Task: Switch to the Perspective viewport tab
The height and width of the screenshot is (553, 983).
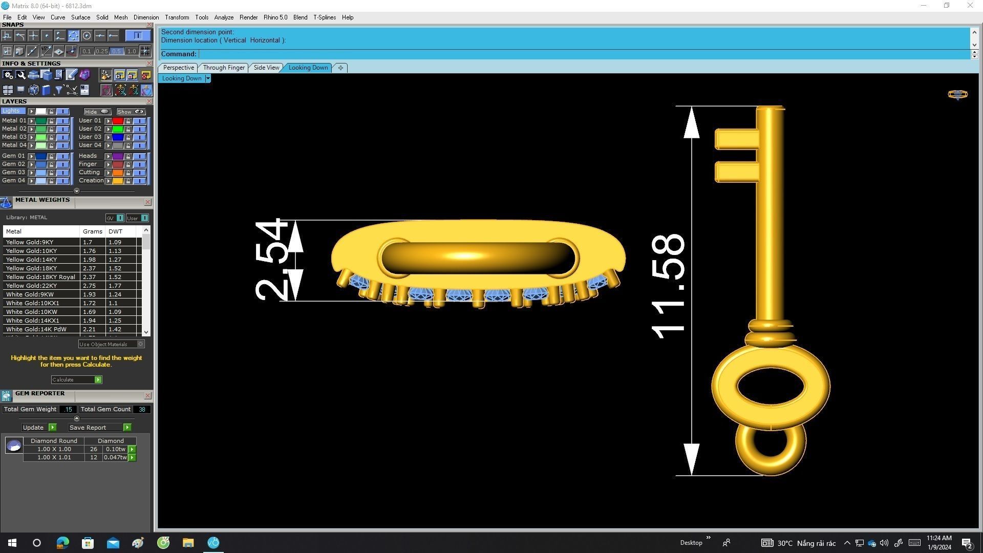Action: coord(178,68)
